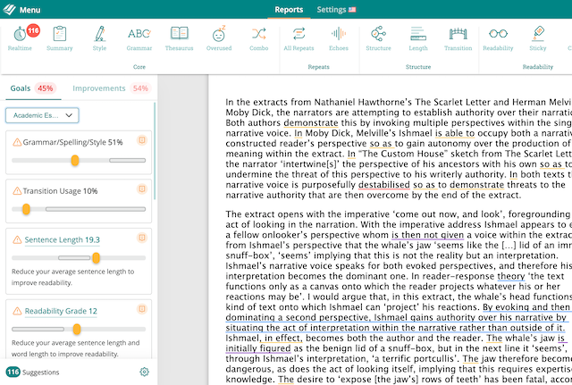The width and height of the screenshot is (572, 385).
Task: Click the Readability Grade slider handle
Action: coord(77,330)
